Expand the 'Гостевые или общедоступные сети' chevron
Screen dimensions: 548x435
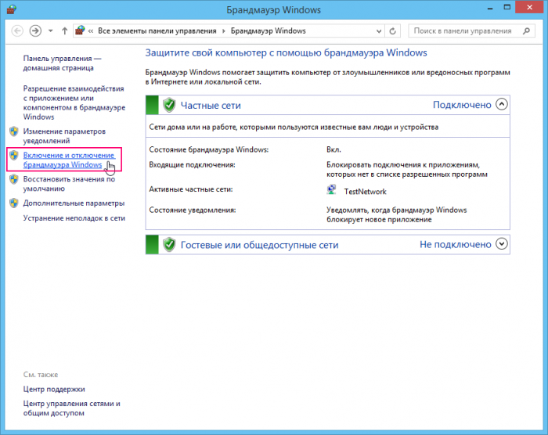pyautogui.click(x=502, y=243)
